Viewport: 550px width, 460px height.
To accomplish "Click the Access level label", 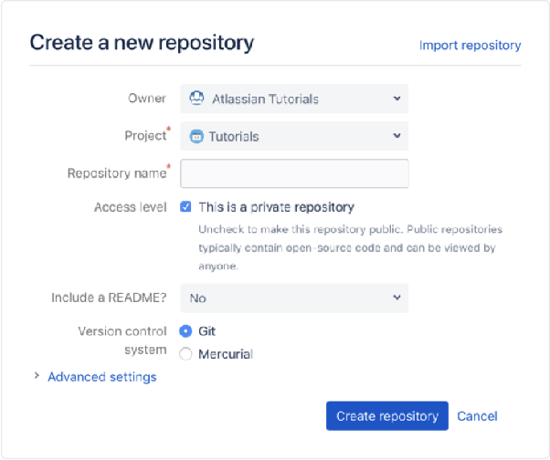I will coord(131,207).
